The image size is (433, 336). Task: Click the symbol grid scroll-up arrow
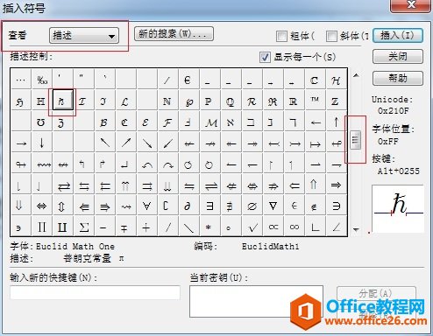tap(356, 75)
